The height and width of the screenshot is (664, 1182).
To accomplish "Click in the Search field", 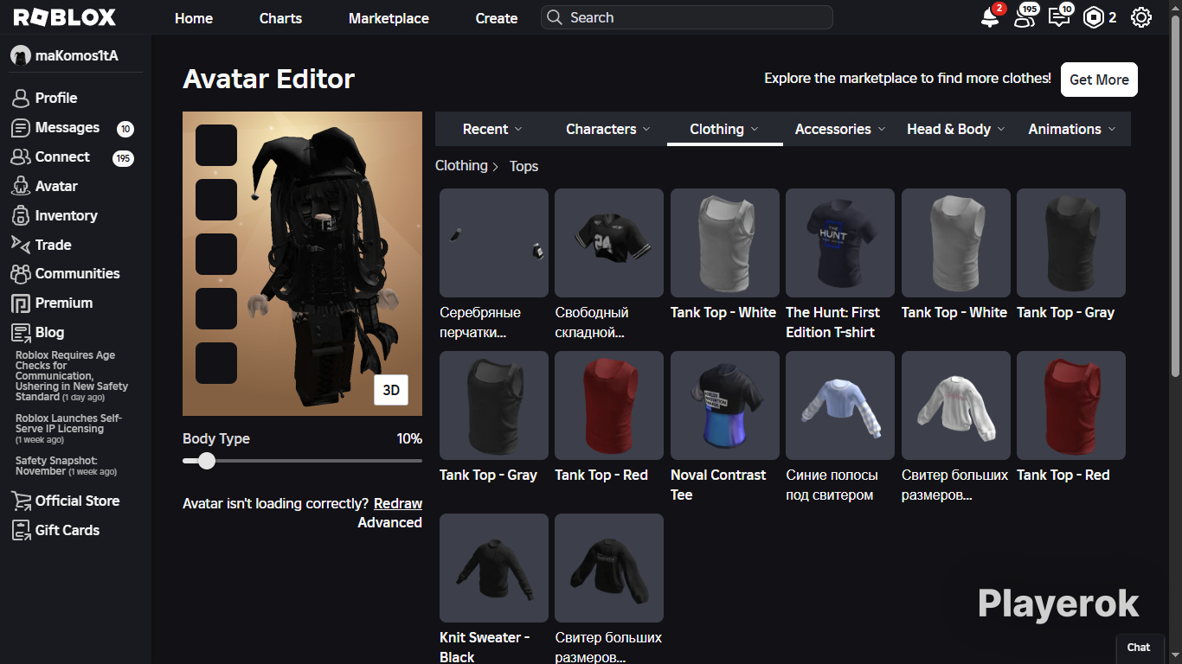I will 687,17.
